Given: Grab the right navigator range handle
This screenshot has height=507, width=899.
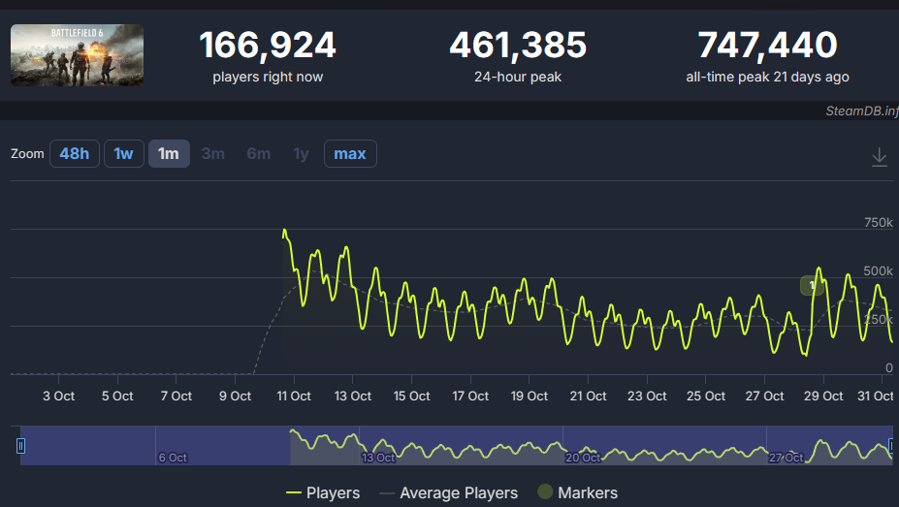Looking at the screenshot, I should [x=891, y=446].
